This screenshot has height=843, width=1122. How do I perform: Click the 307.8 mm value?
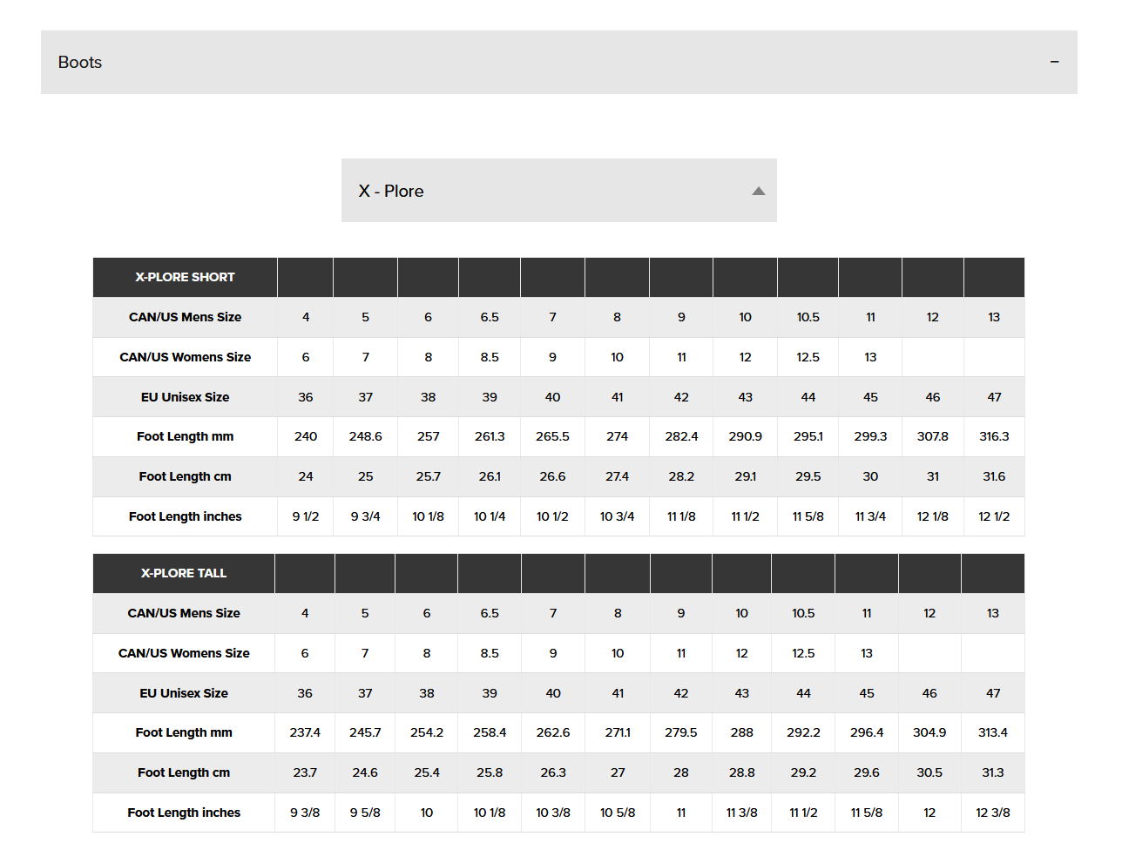(x=933, y=436)
